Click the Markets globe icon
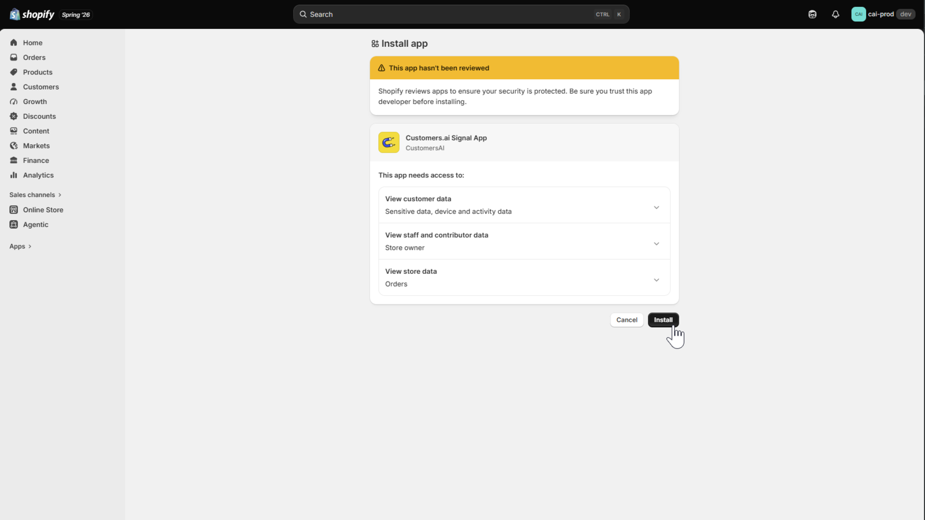 point(14,146)
